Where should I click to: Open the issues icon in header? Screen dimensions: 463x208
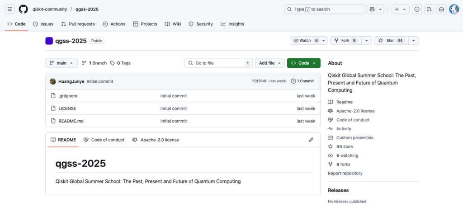coord(416,9)
